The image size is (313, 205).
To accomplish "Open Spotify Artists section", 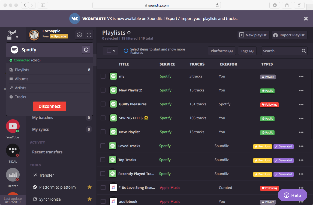I will tap(50, 88).
